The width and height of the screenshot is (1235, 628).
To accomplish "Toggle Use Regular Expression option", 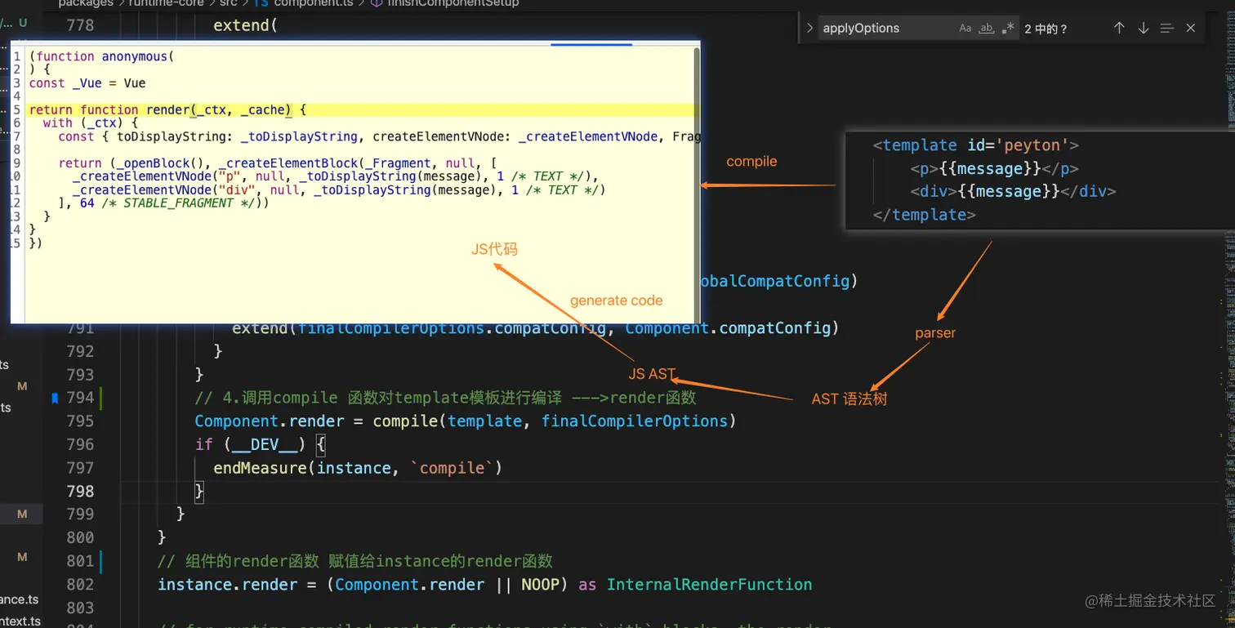I will coord(1009,28).
